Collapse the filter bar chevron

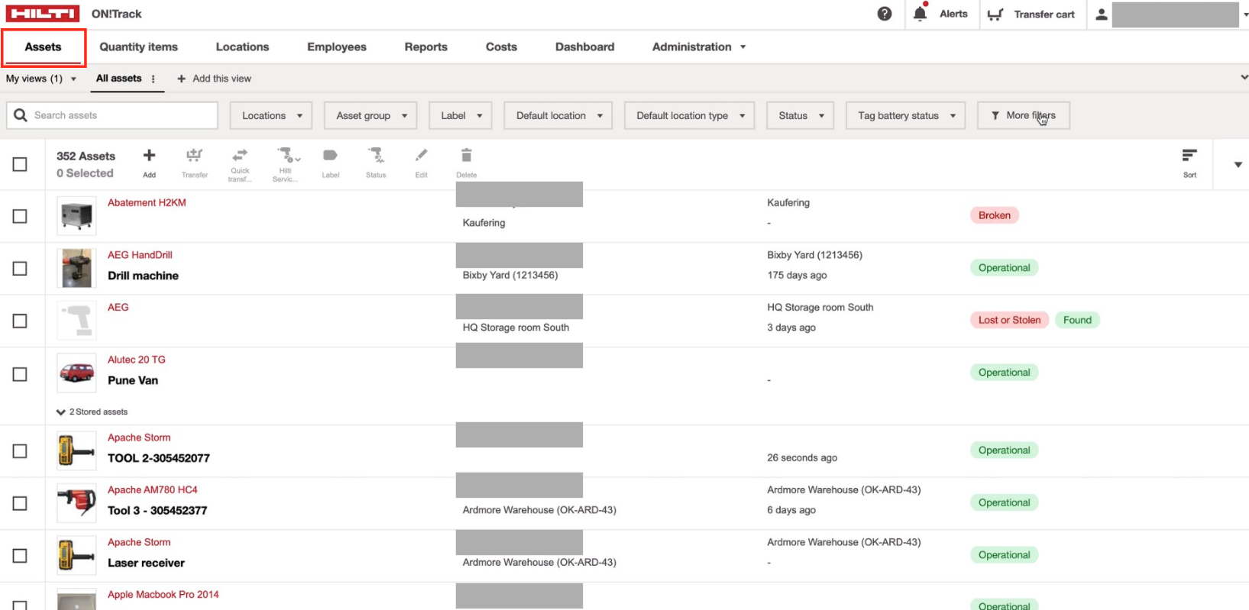pos(1244,77)
